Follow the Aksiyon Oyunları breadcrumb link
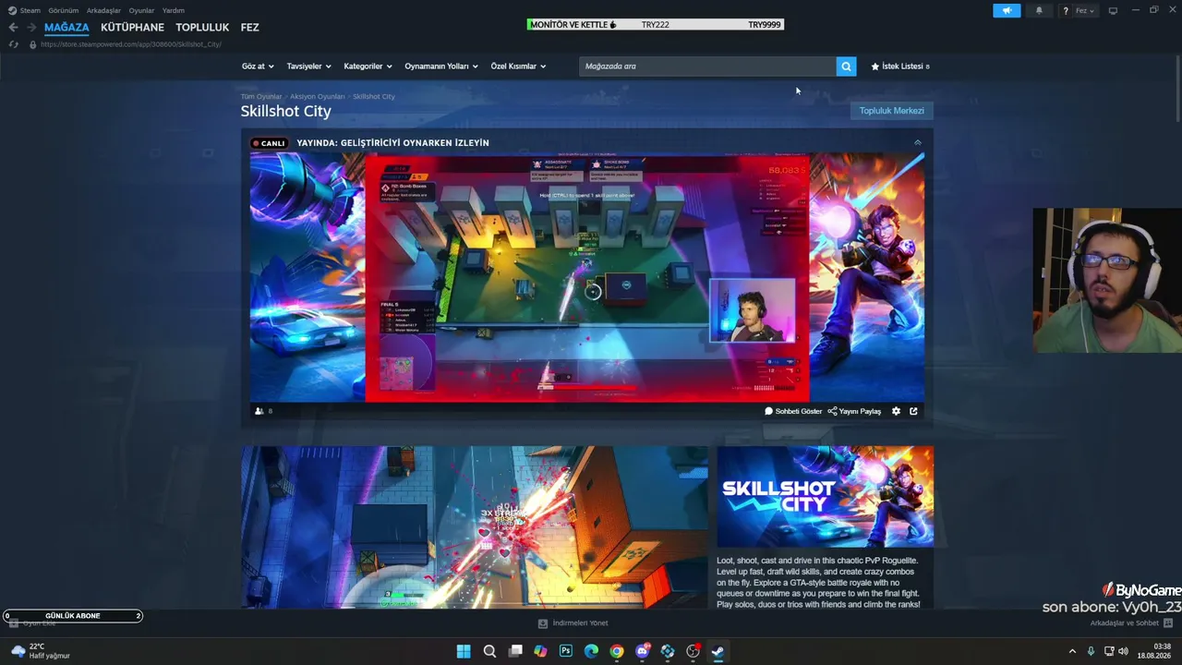Image resolution: width=1182 pixels, height=665 pixels. pos(318,96)
